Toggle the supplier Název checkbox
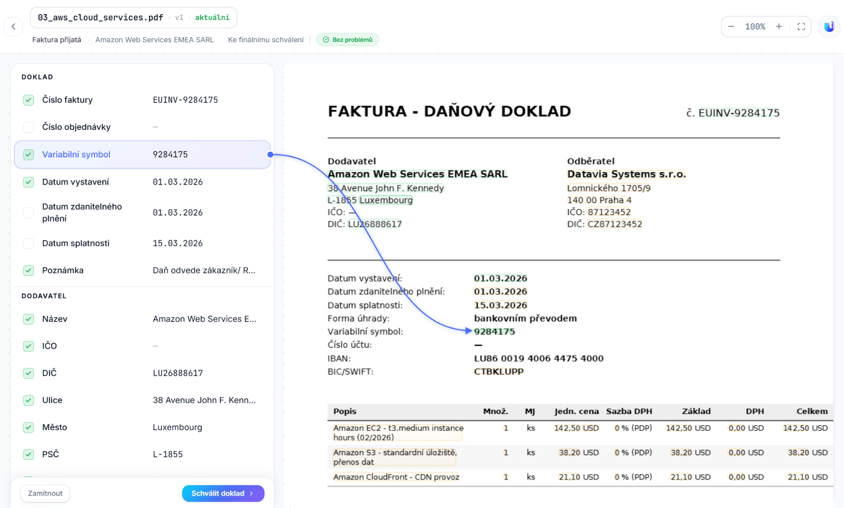The height and width of the screenshot is (508, 844). coord(29,319)
